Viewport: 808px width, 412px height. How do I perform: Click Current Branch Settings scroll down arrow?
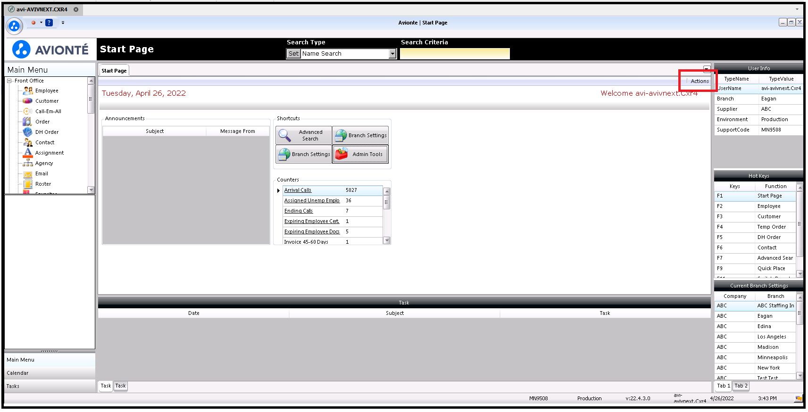click(800, 376)
